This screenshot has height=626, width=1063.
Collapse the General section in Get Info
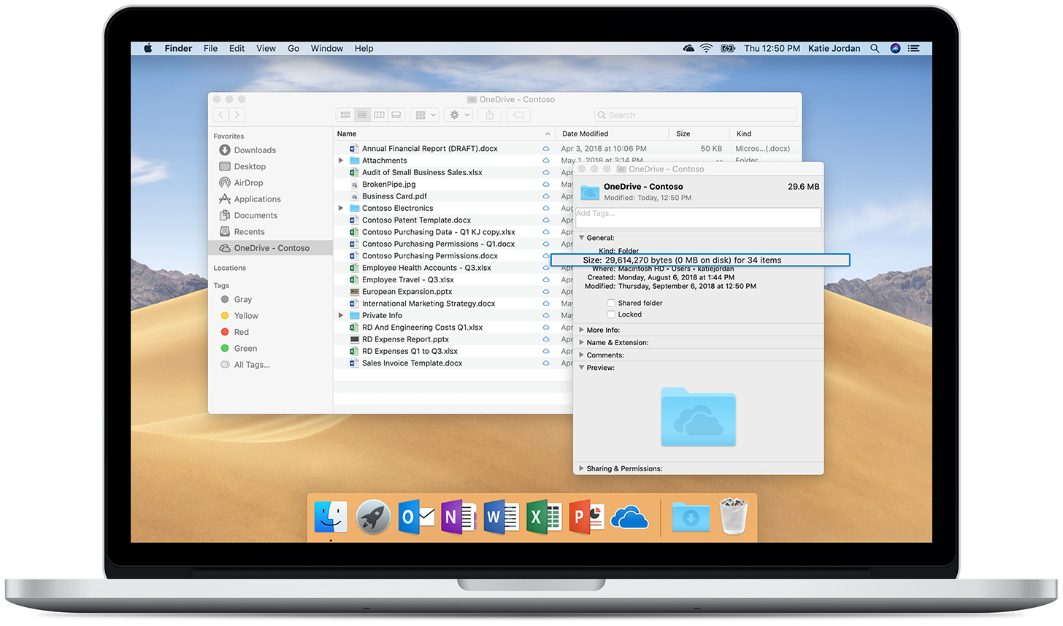pyautogui.click(x=580, y=238)
